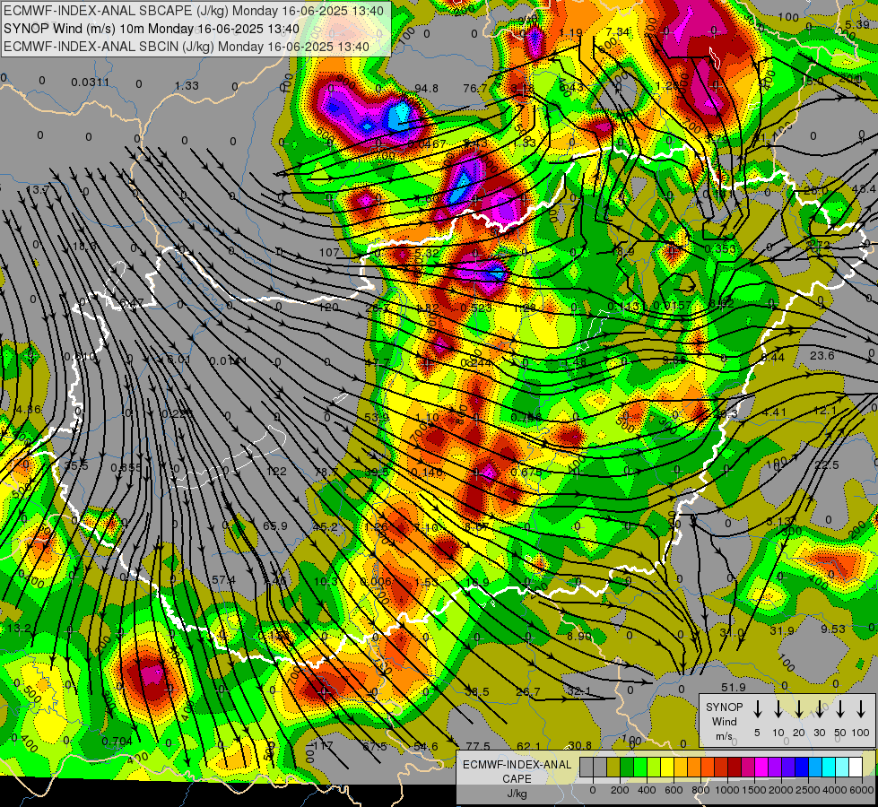Click the 2000 tick label in CAPE scale
The image size is (878, 807).
(781, 790)
